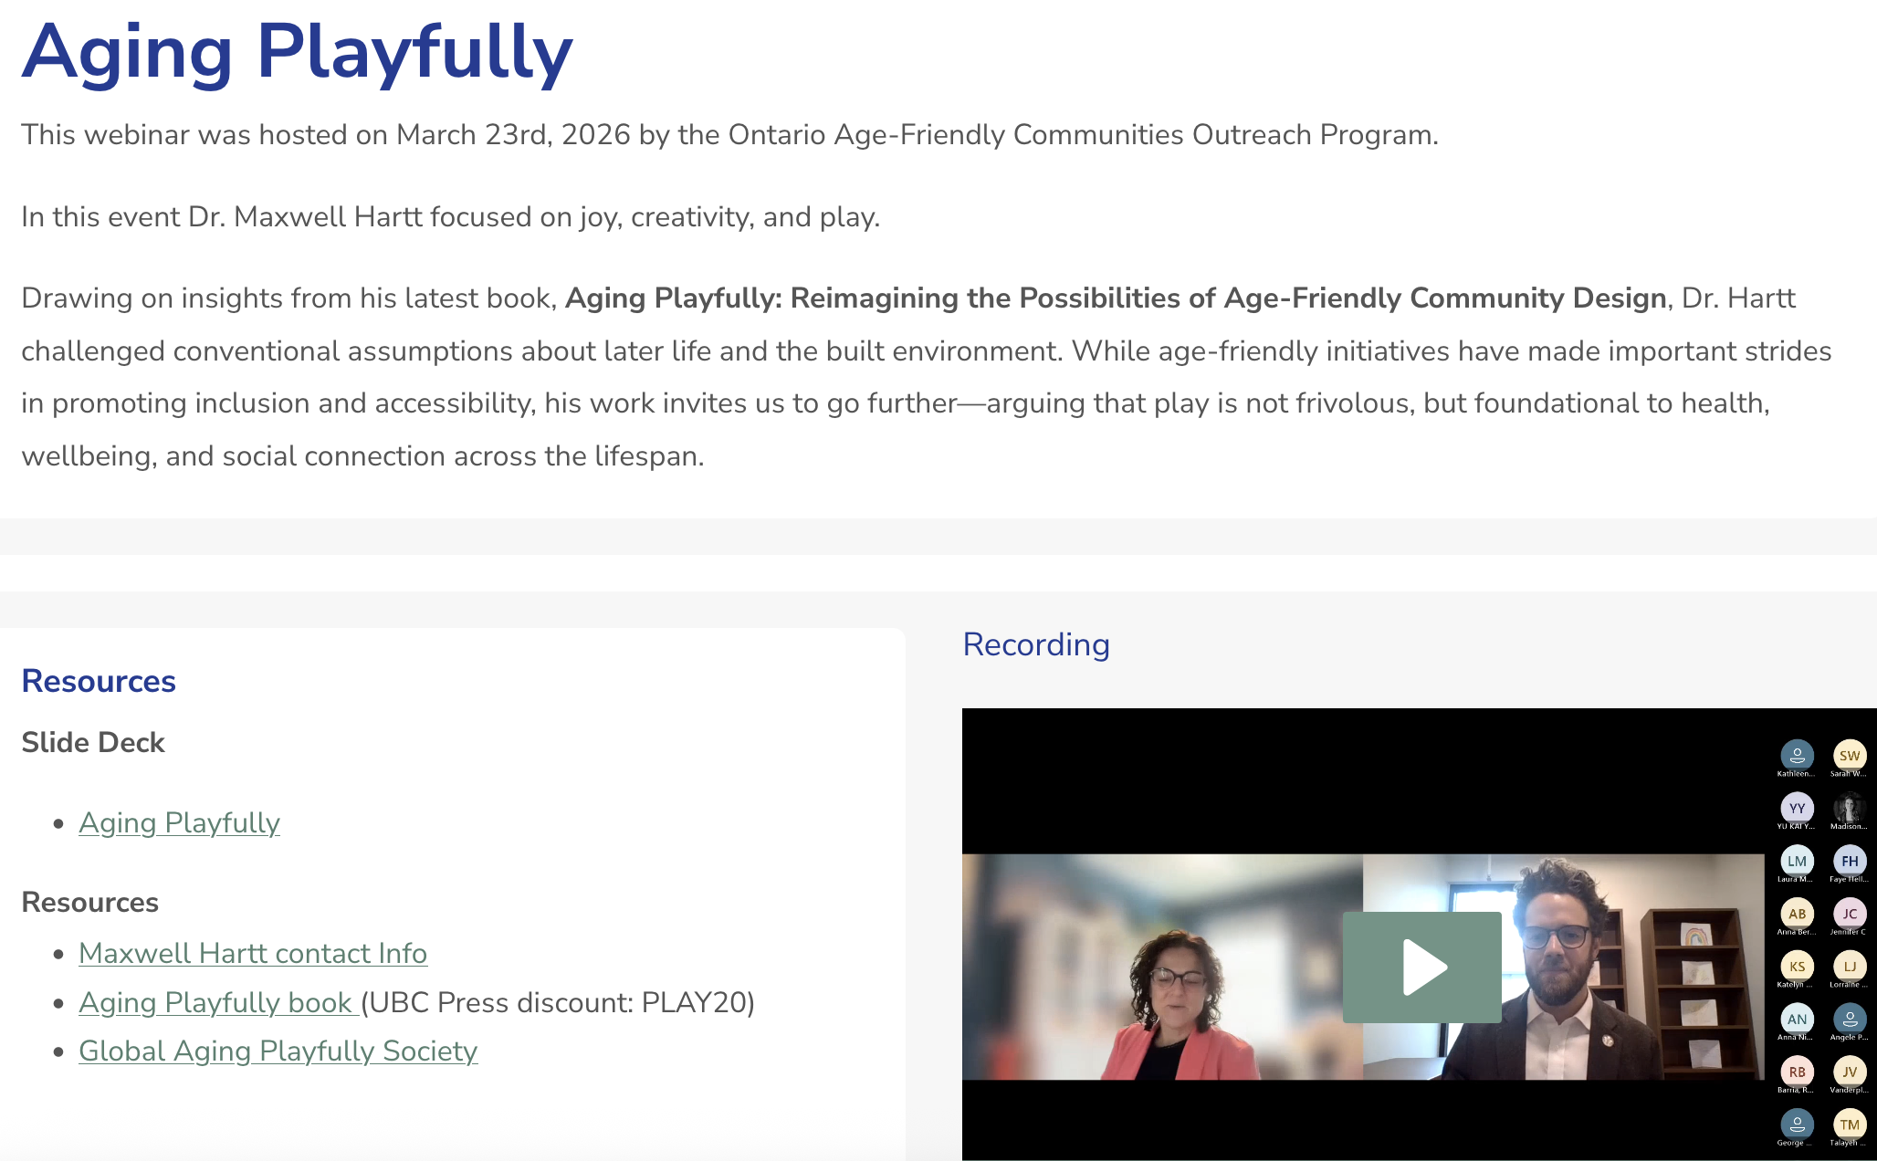This screenshot has height=1161, width=1877.
Task: Click the YY participant avatar
Action: (1797, 808)
